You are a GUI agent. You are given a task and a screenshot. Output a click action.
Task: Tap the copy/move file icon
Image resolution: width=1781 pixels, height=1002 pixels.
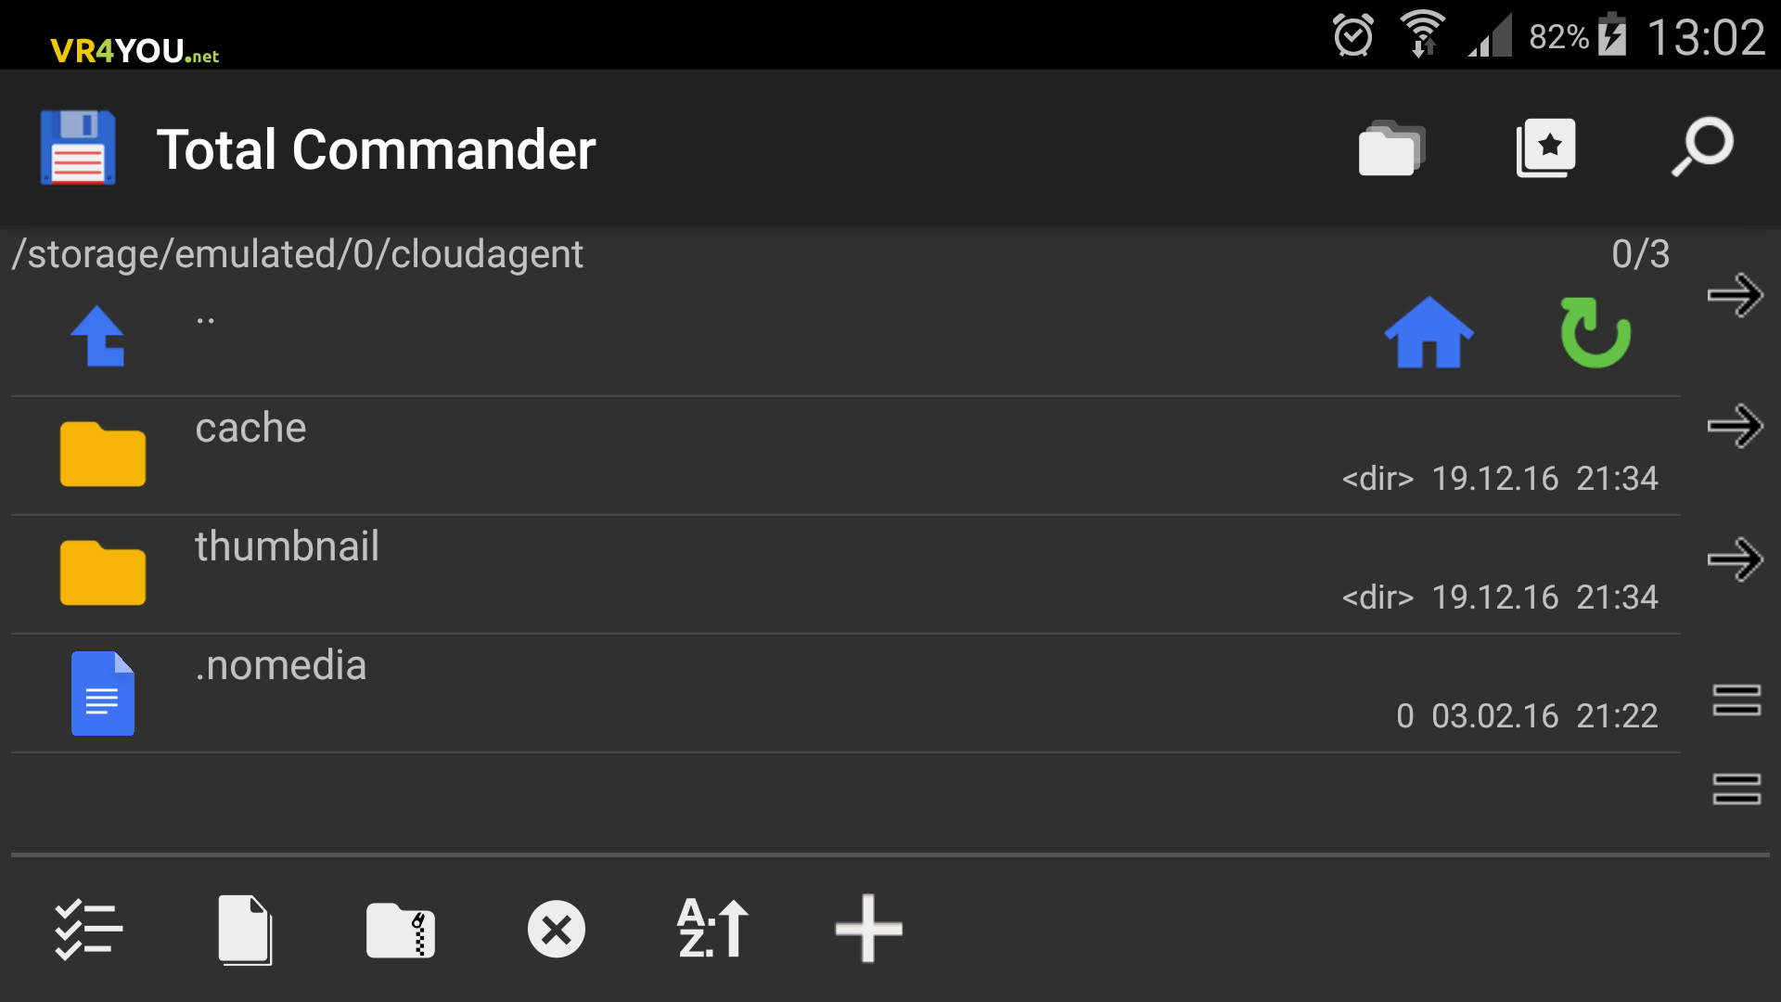click(x=245, y=930)
